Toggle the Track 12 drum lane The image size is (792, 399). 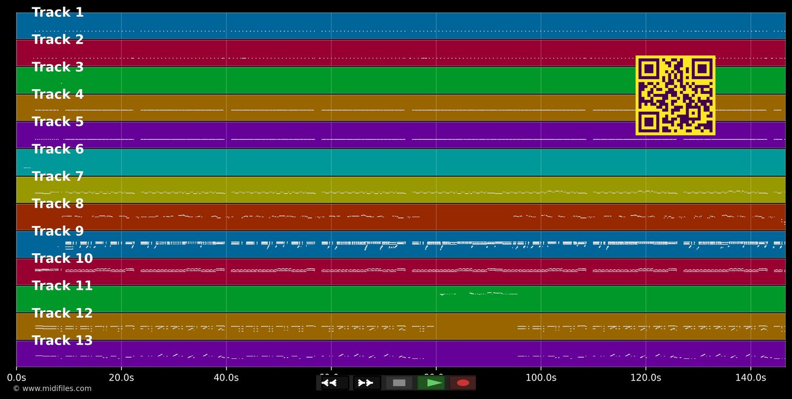[x=62, y=312]
